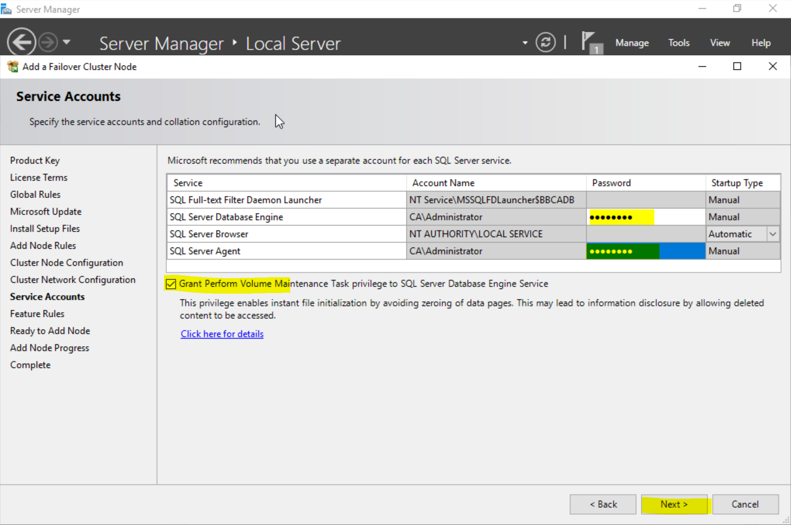
Task: Click Local Server in the breadcrumb title
Action: pos(293,44)
